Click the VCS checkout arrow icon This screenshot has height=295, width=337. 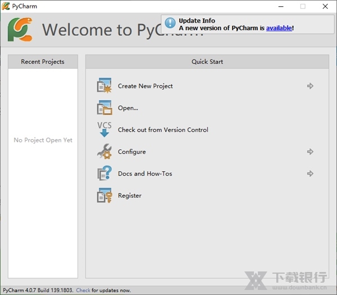click(x=104, y=130)
